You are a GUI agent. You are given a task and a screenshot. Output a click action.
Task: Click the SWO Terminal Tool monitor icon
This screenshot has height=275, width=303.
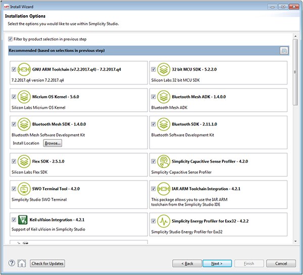[x=24, y=189]
